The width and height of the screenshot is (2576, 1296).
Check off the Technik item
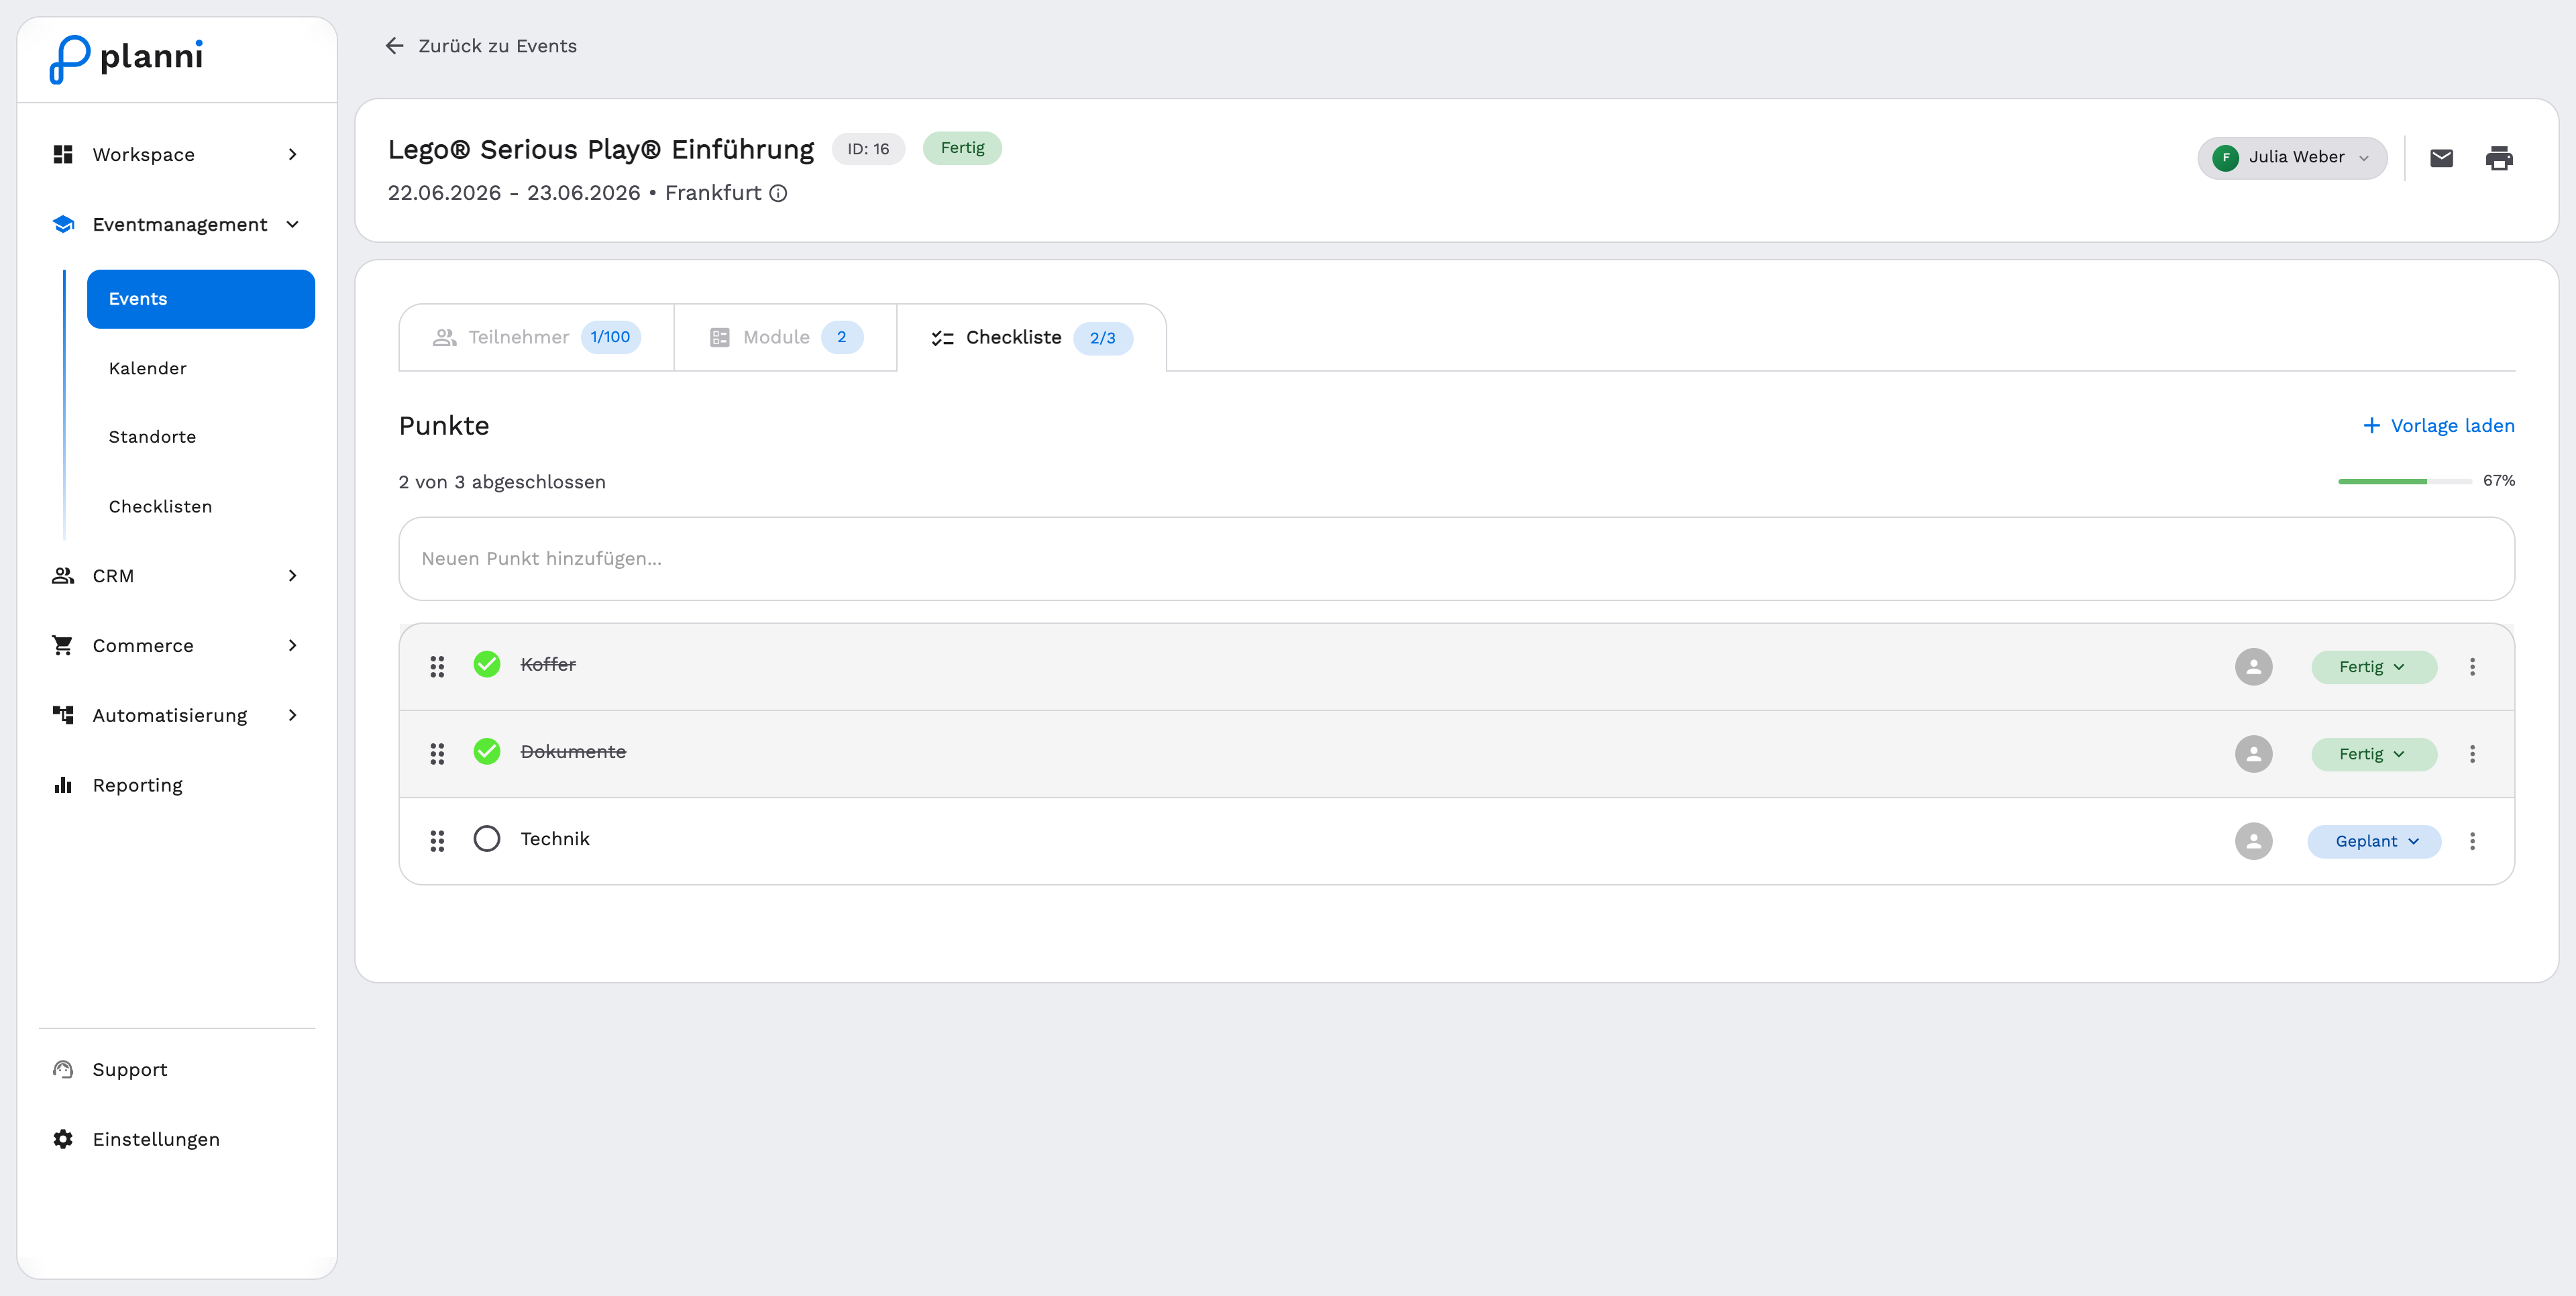487,838
